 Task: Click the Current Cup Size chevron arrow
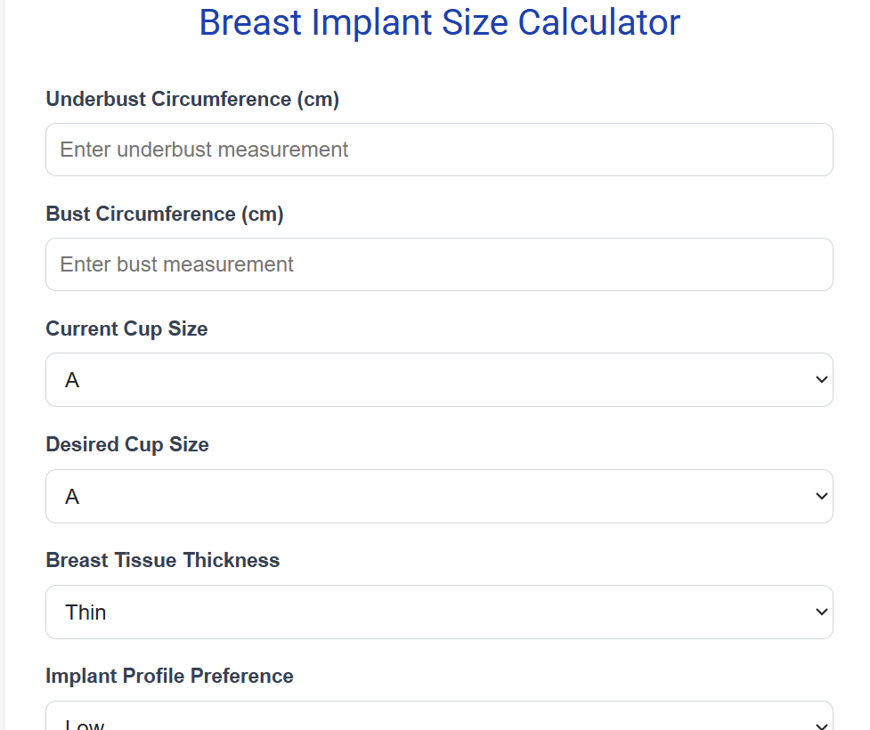click(x=821, y=380)
